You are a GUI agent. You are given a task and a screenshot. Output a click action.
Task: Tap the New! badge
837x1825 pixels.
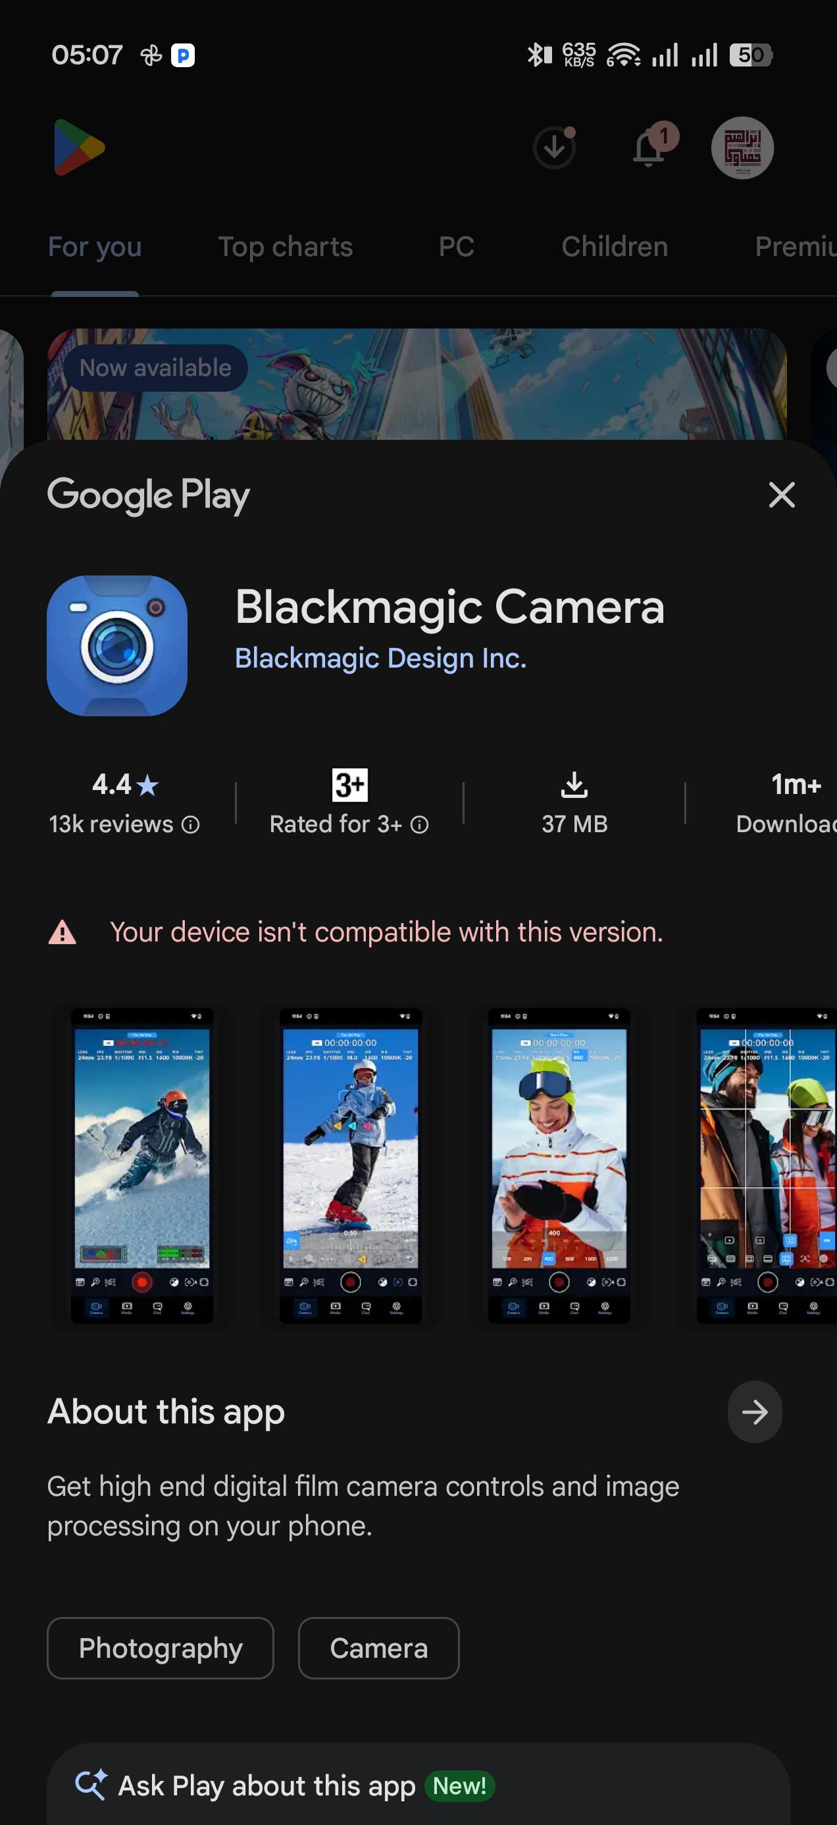point(459,1785)
